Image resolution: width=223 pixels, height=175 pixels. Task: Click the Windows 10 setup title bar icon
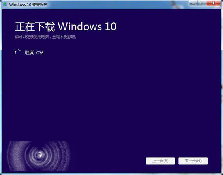(x=5, y=4)
